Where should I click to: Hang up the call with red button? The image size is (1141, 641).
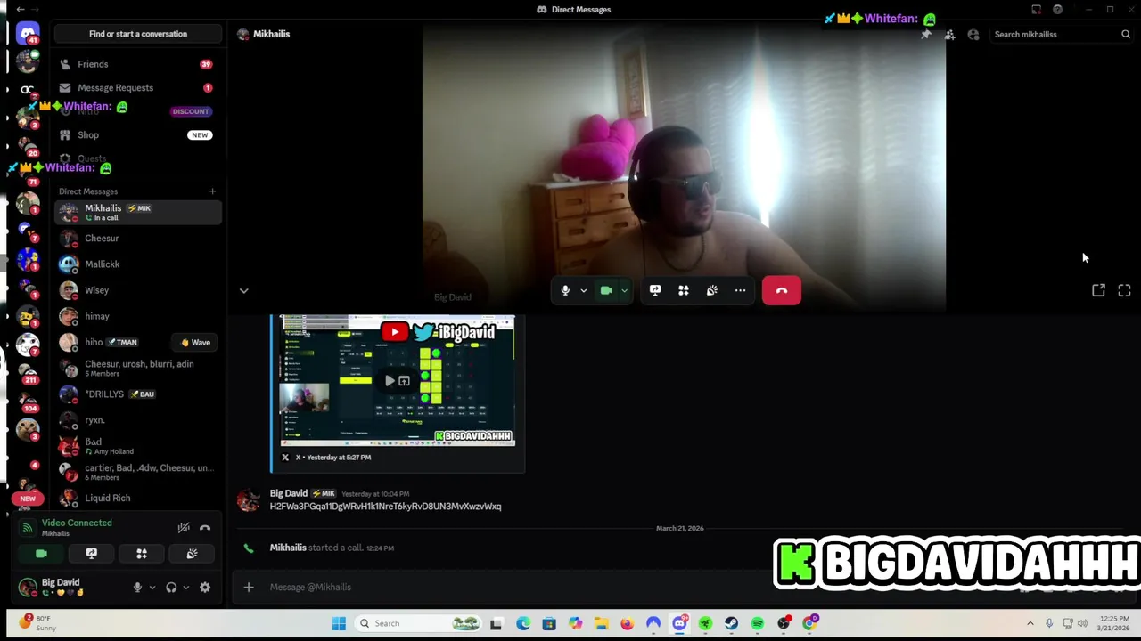(x=782, y=290)
